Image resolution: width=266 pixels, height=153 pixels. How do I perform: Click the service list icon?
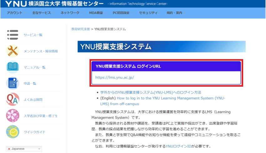(x=13, y=35)
